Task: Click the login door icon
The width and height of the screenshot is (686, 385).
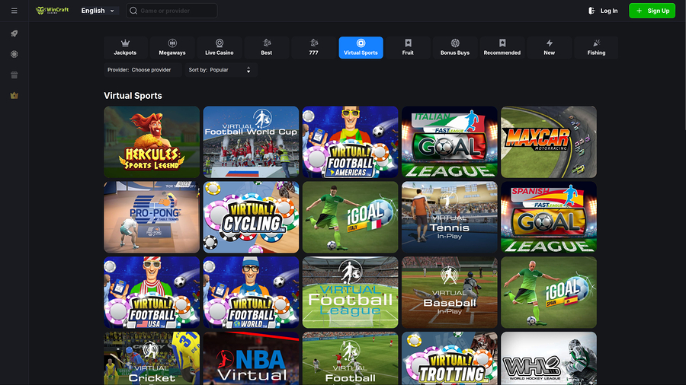Action: click(x=591, y=11)
